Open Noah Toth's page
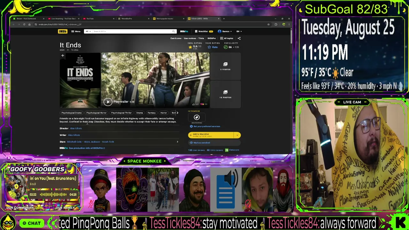The height and width of the screenshot is (230, 409). coord(108,142)
